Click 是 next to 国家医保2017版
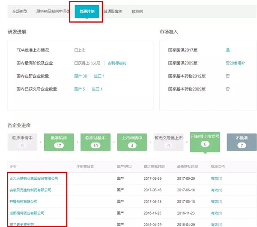The image size is (257, 227). [228, 50]
